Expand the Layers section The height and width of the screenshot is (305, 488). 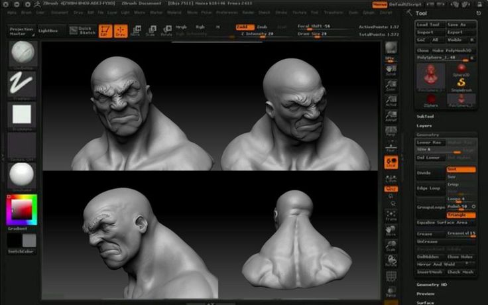click(x=424, y=126)
